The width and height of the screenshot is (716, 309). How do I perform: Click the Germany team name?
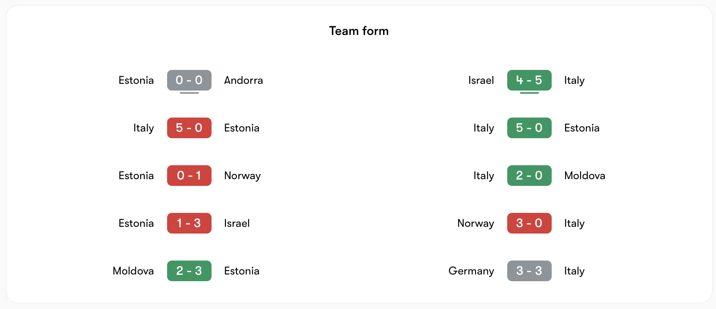(471, 271)
